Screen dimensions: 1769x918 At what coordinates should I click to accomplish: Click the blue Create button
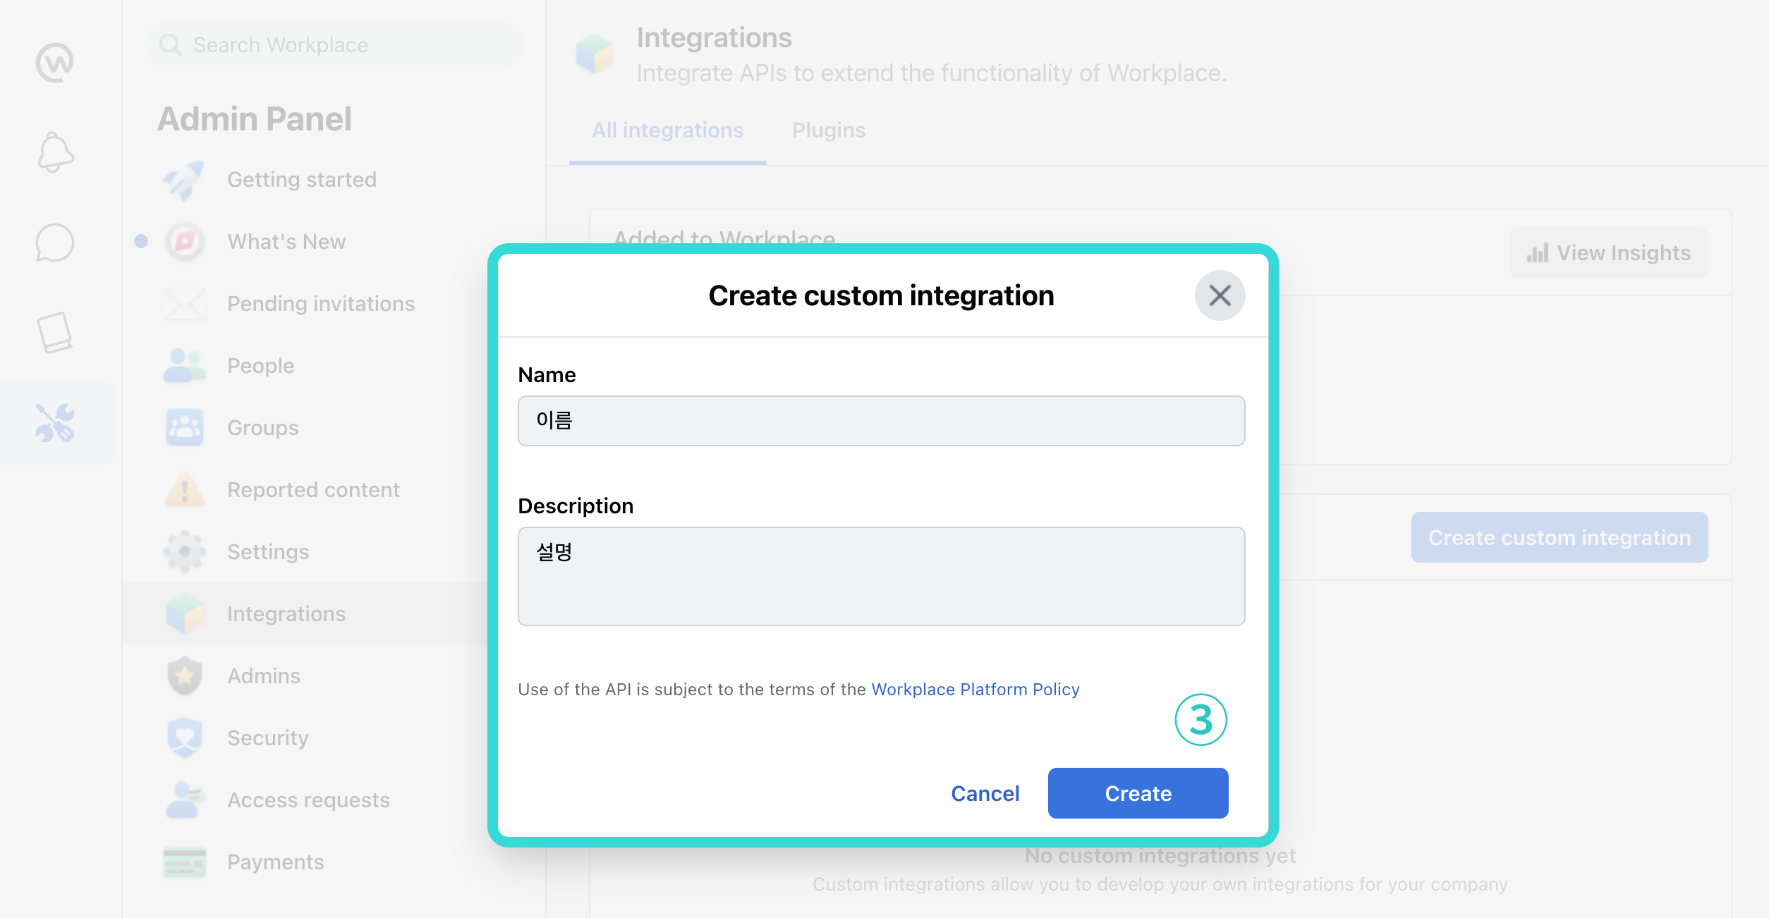point(1138,793)
